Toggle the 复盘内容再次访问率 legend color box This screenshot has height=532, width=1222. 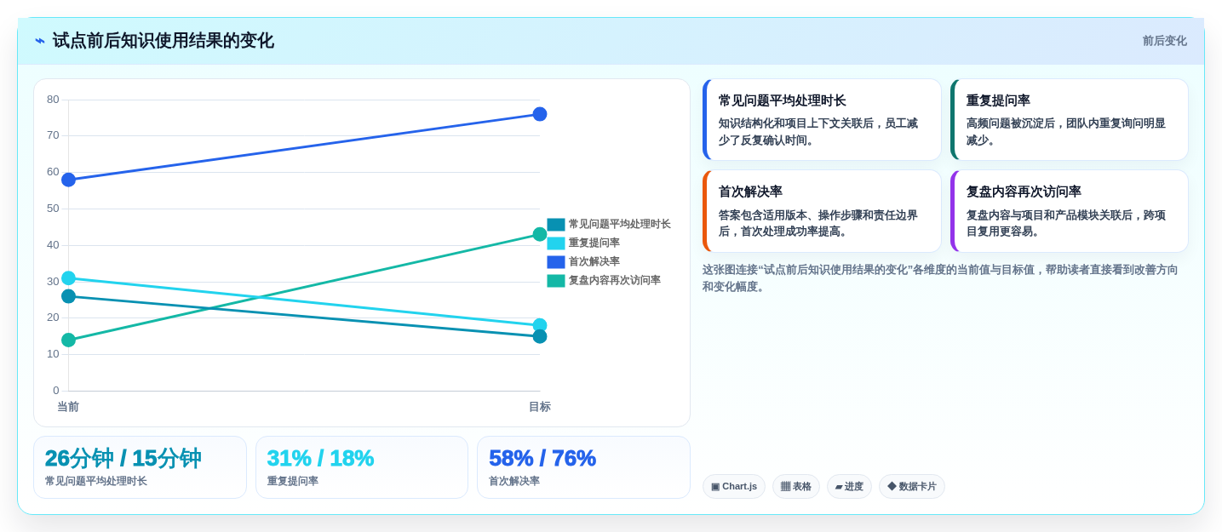pyautogui.click(x=556, y=281)
